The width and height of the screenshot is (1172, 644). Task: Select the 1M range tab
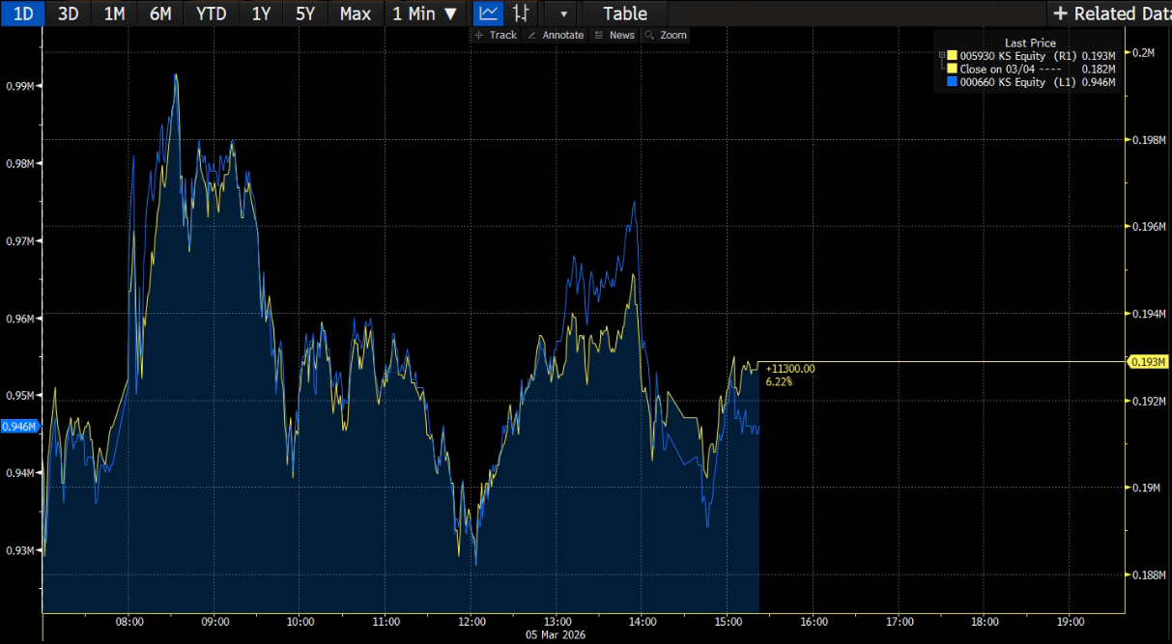tap(115, 14)
